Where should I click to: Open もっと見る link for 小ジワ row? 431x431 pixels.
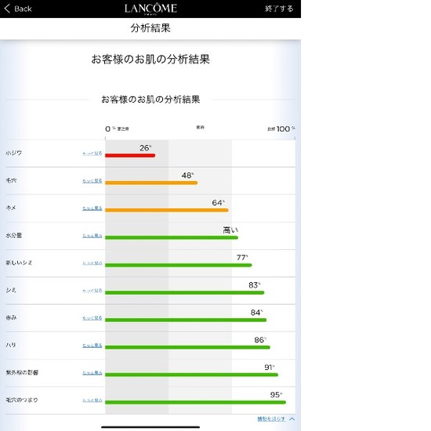pos(92,153)
